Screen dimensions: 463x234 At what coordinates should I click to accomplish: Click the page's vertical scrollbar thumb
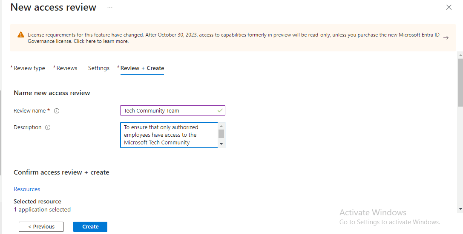pos(460,83)
